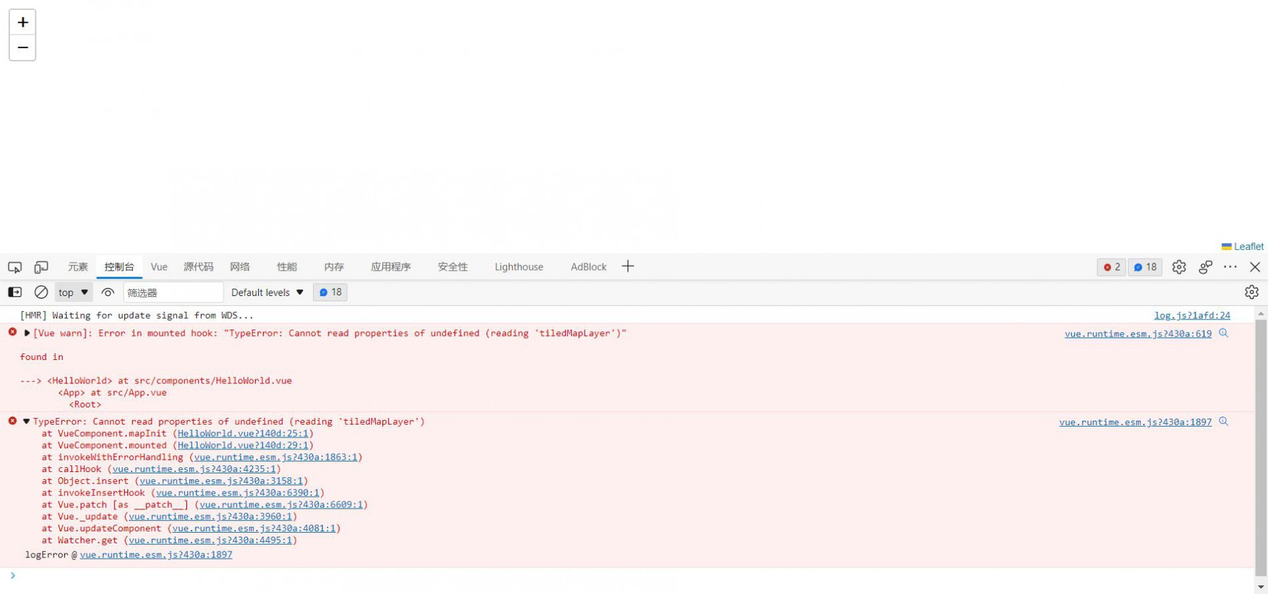Open the Lighthouse tab

pyautogui.click(x=519, y=267)
